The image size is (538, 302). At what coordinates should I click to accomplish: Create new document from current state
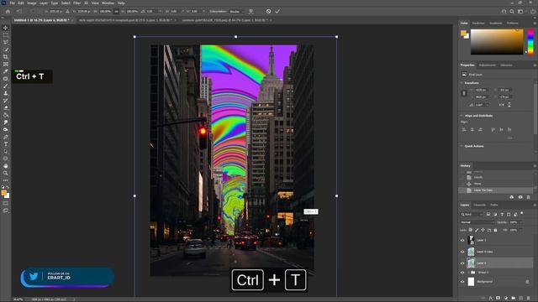pyautogui.click(x=512, y=197)
